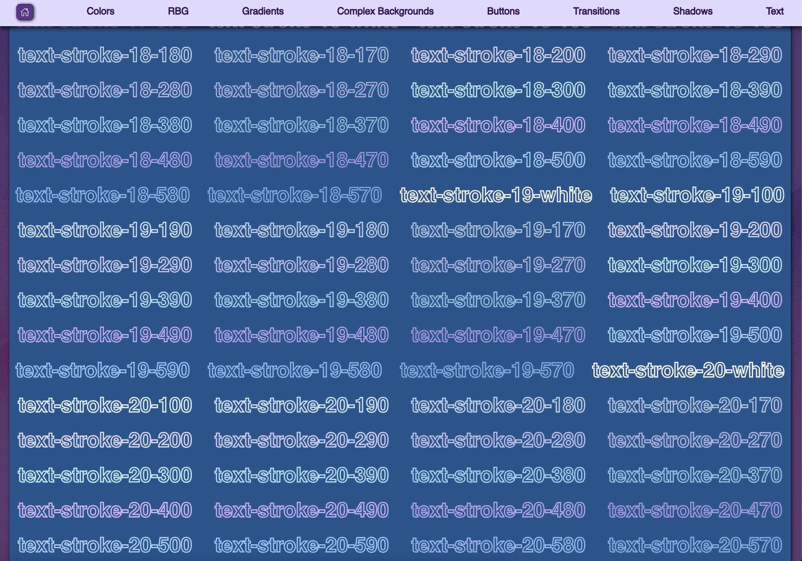Screen dimensions: 802x561
Task: Select text-stroke-20-100 sample text
Action: (105, 405)
